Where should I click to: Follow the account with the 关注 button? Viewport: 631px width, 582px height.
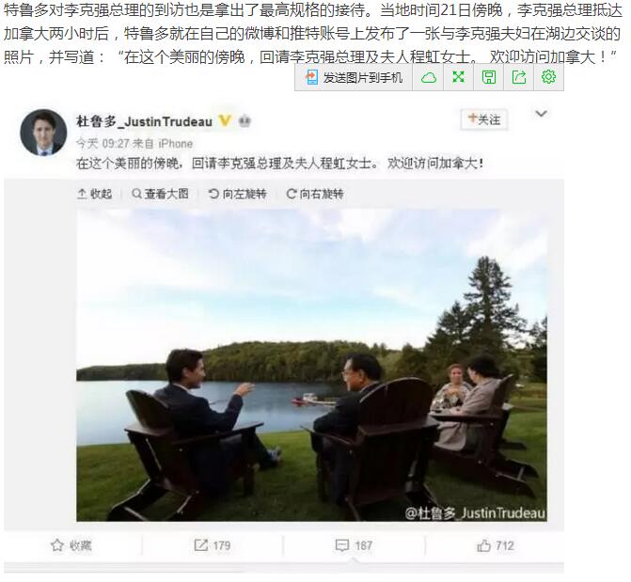(484, 119)
